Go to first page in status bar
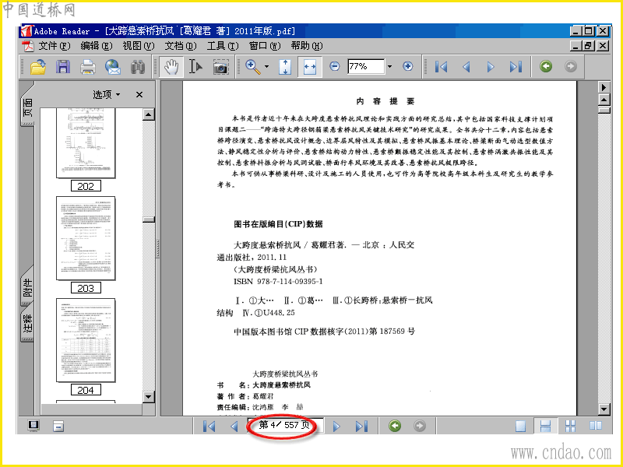 (x=209, y=426)
